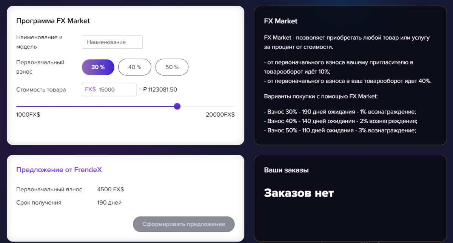Screen dimensions: 453x243
Task: Click the Взнос 30% reward info line
Action: (x=340, y=112)
